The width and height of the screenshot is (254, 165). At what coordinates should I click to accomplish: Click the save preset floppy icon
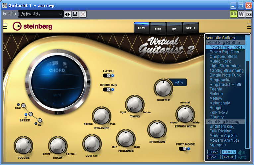point(75,14)
